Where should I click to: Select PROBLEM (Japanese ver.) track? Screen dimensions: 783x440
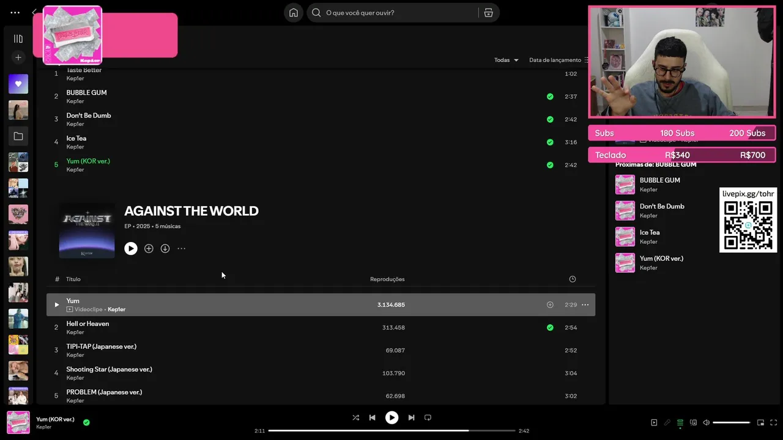(104, 392)
